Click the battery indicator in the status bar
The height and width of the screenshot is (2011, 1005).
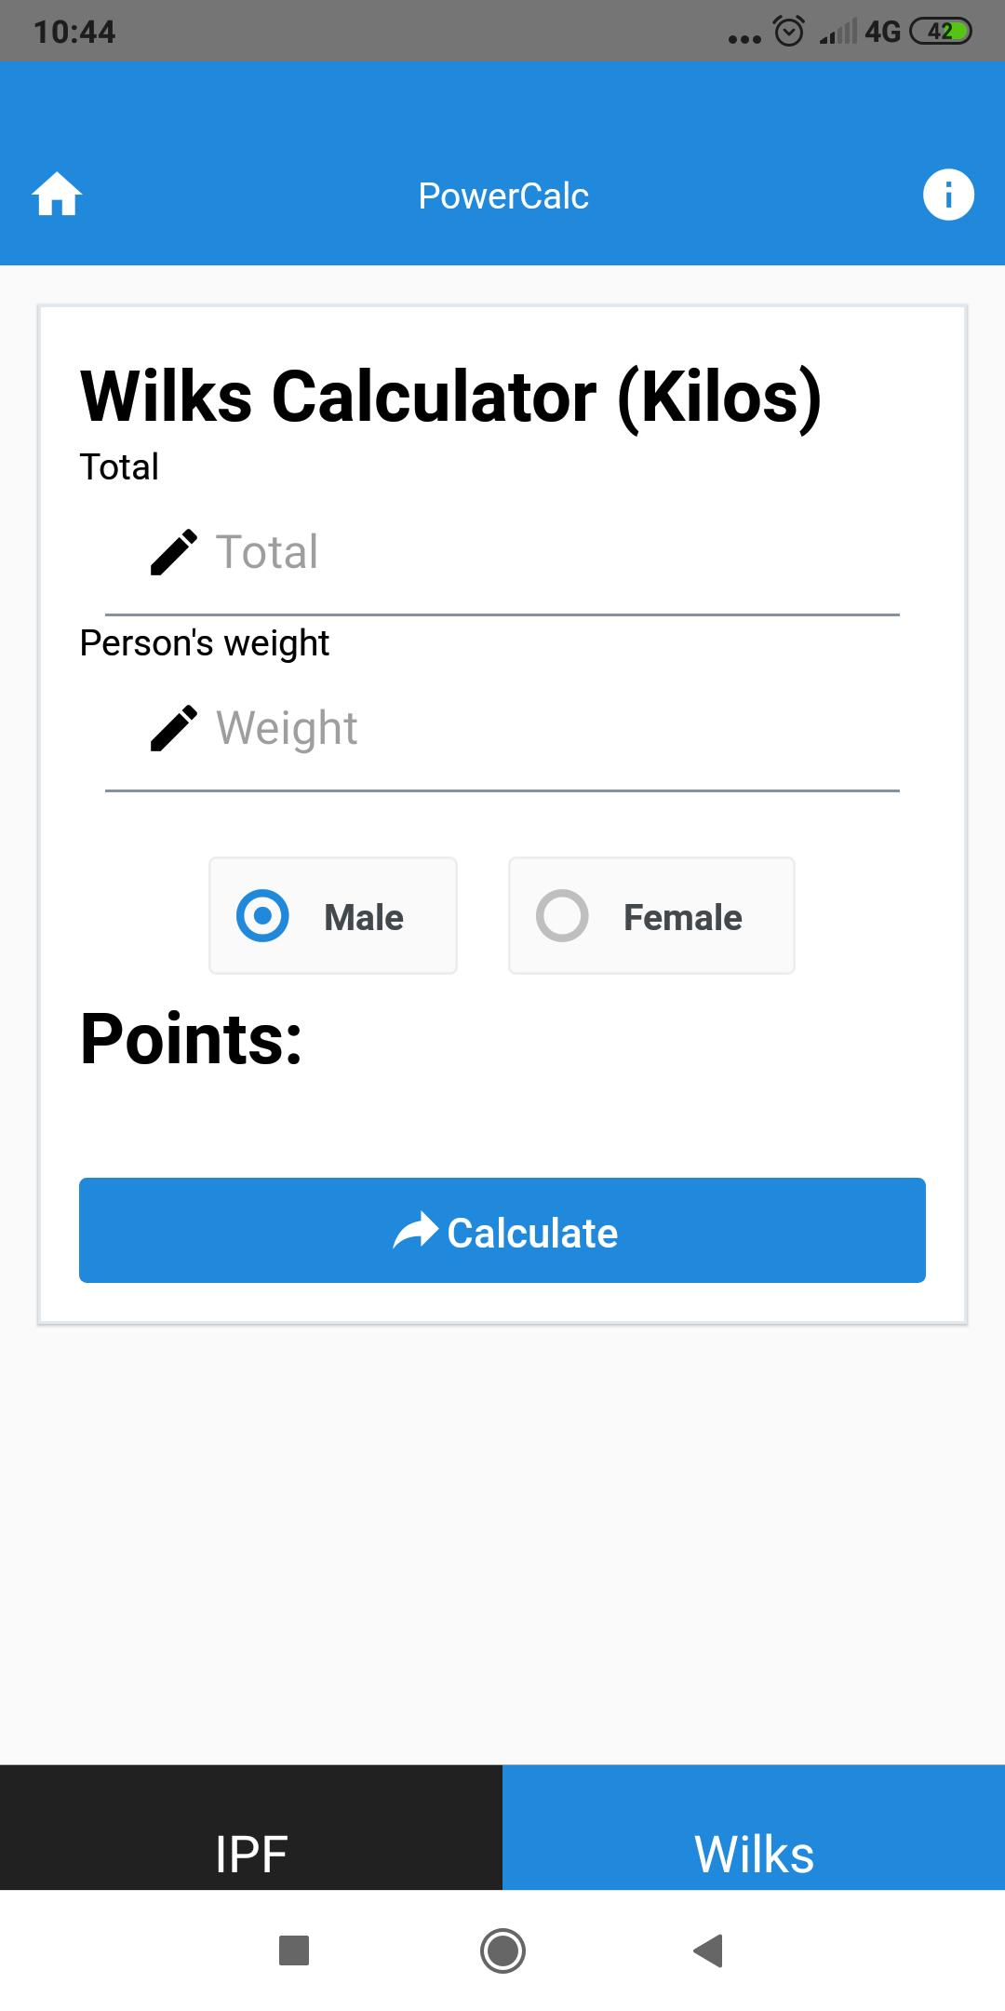coord(944,31)
